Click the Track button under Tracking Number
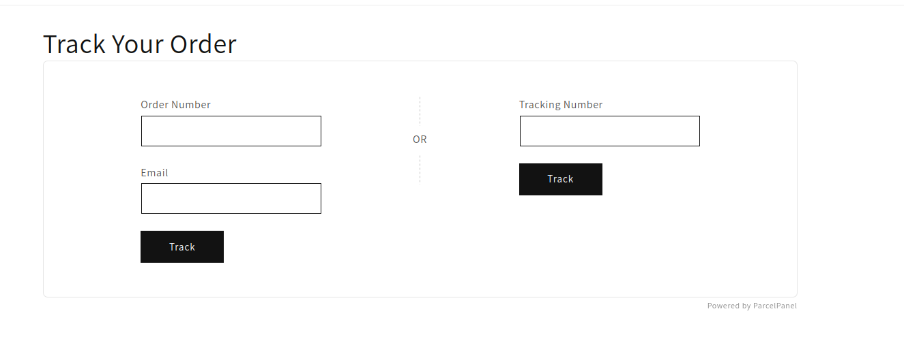This screenshot has width=904, height=339. [561, 179]
